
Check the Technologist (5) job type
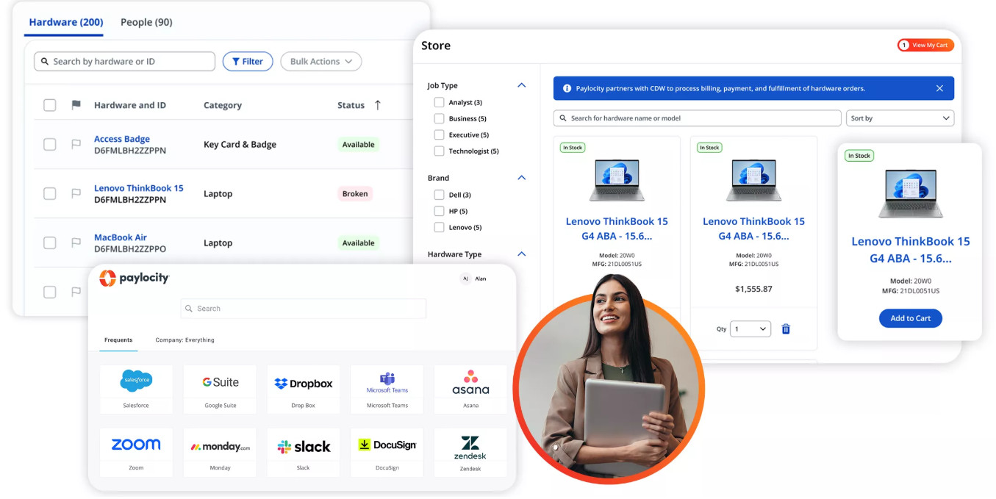pyautogui.click(x=439, y=151)
